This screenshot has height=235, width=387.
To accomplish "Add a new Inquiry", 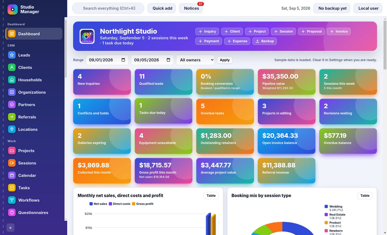I will [207, 31].
